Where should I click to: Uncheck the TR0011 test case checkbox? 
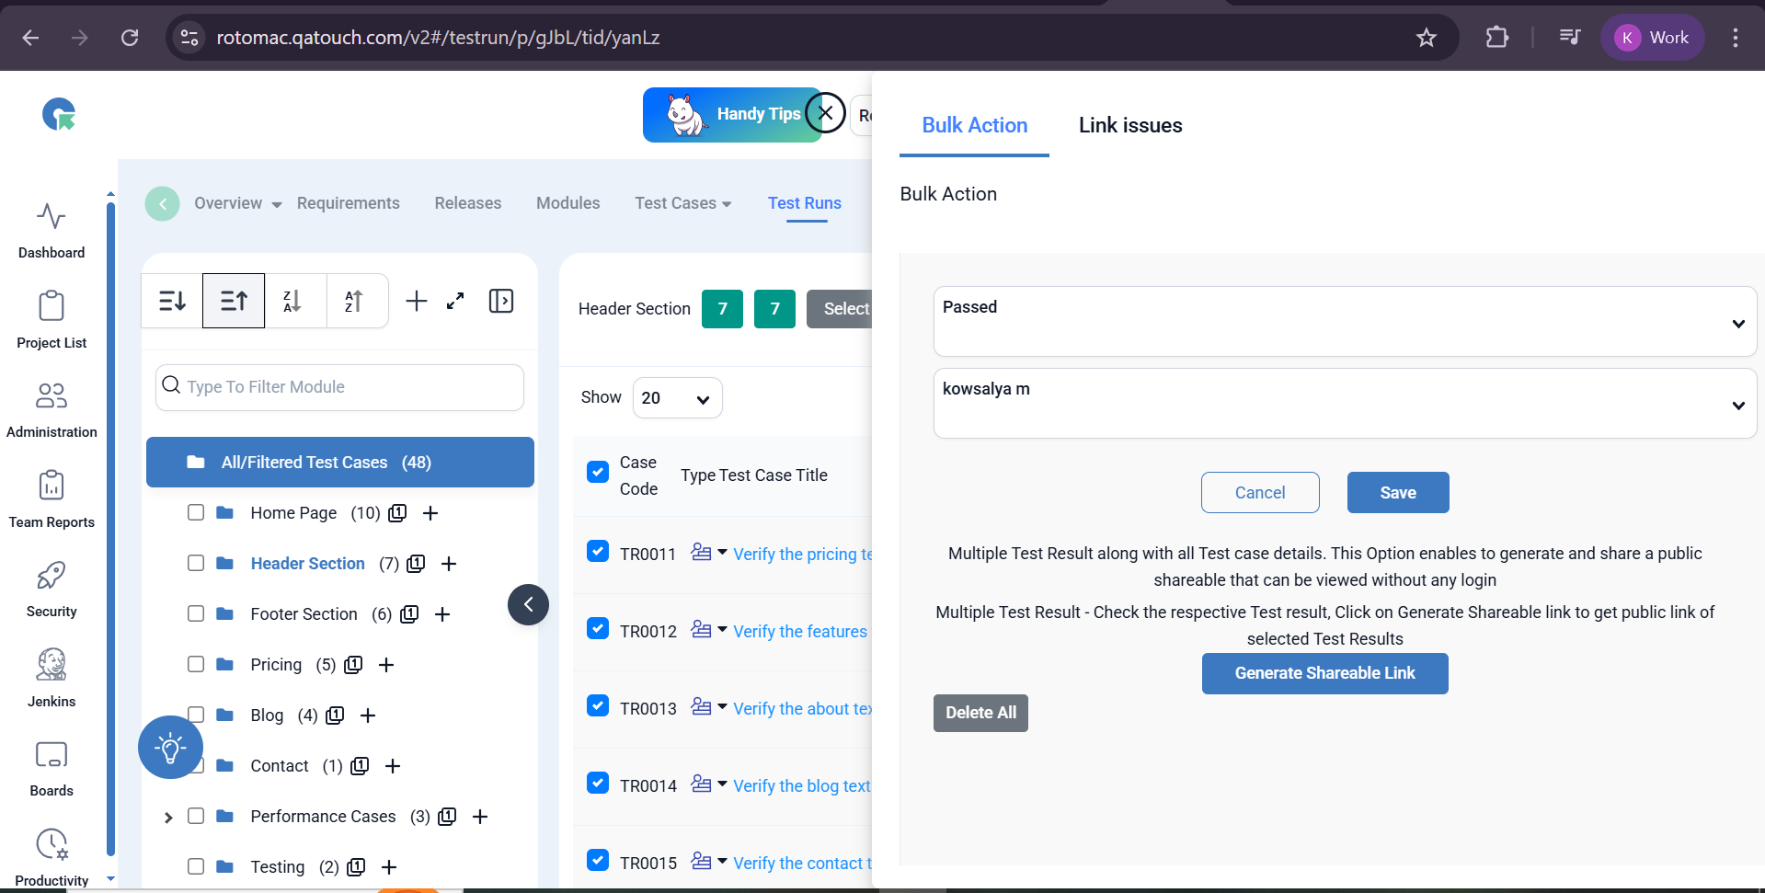click(598, 552)
